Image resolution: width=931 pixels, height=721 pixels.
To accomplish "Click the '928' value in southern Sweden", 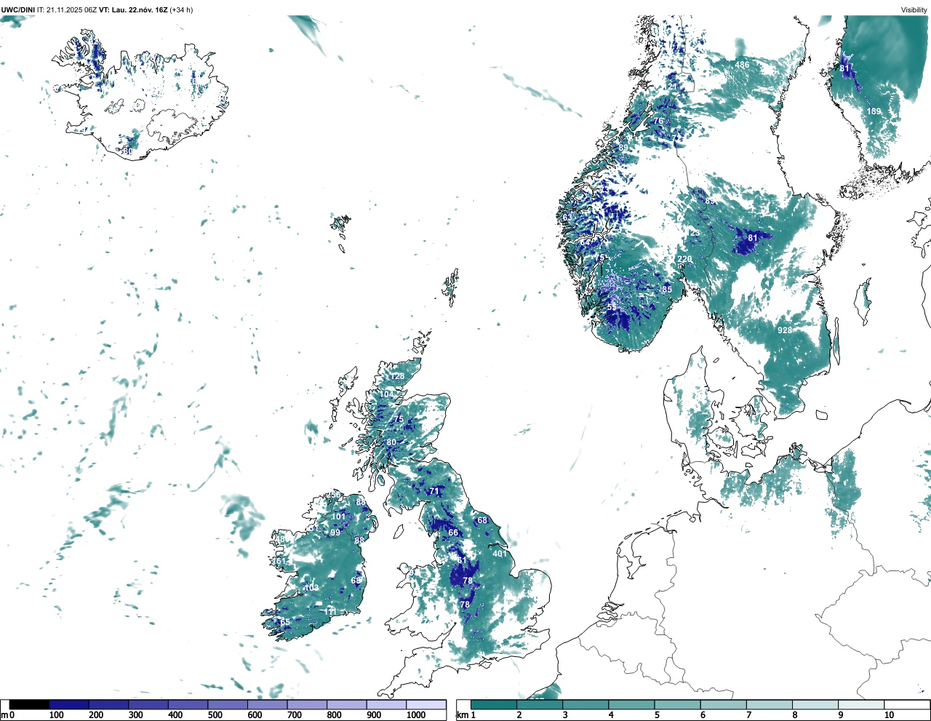I will [x=785, y=330].
